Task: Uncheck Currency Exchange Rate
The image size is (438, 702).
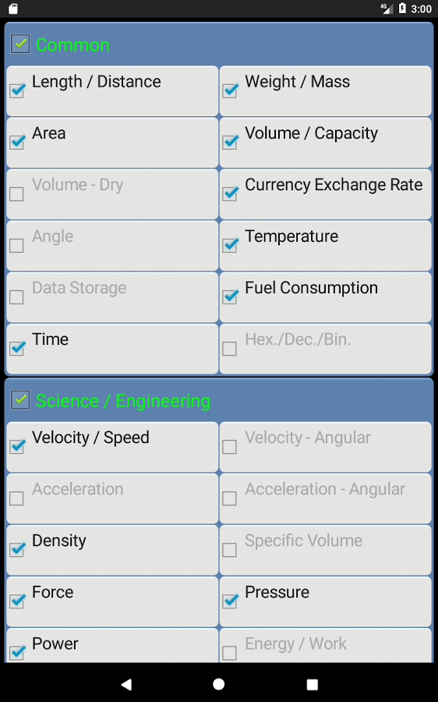Action: point(230,193)
